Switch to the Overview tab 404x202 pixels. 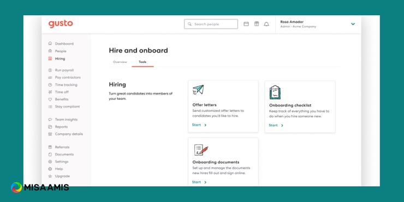[120, 62]
